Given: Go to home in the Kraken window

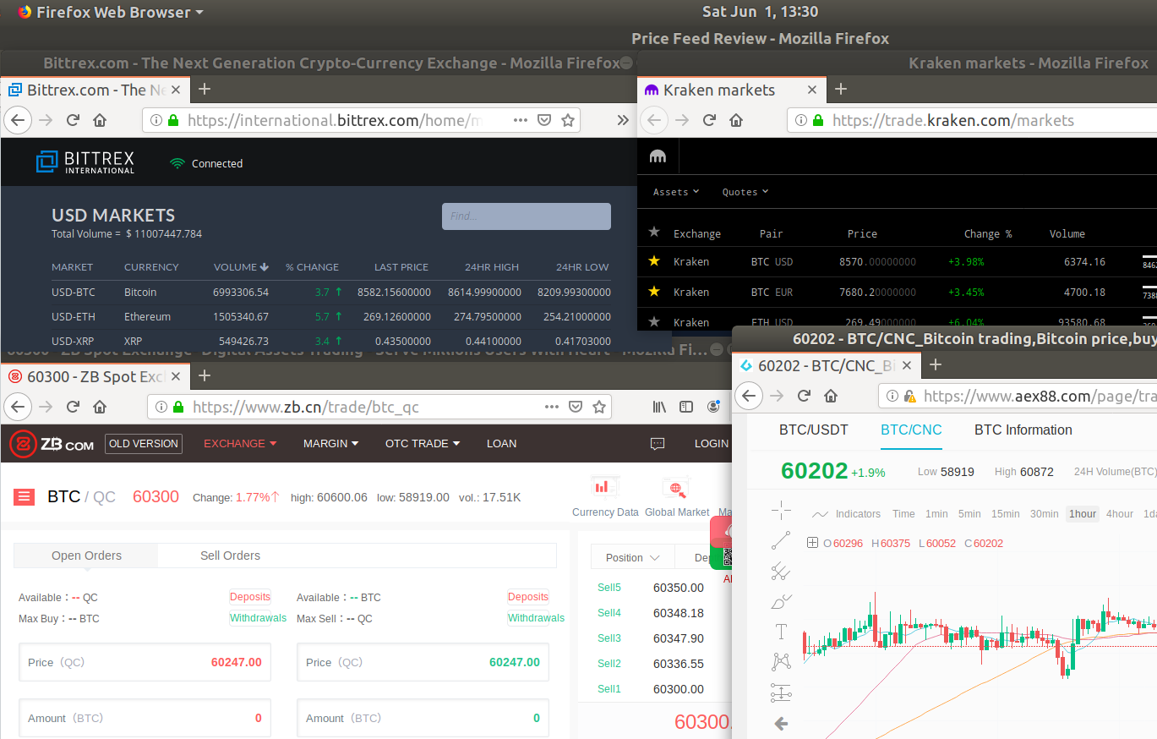Looking at the screenshot, I should (x=736, y=120).
